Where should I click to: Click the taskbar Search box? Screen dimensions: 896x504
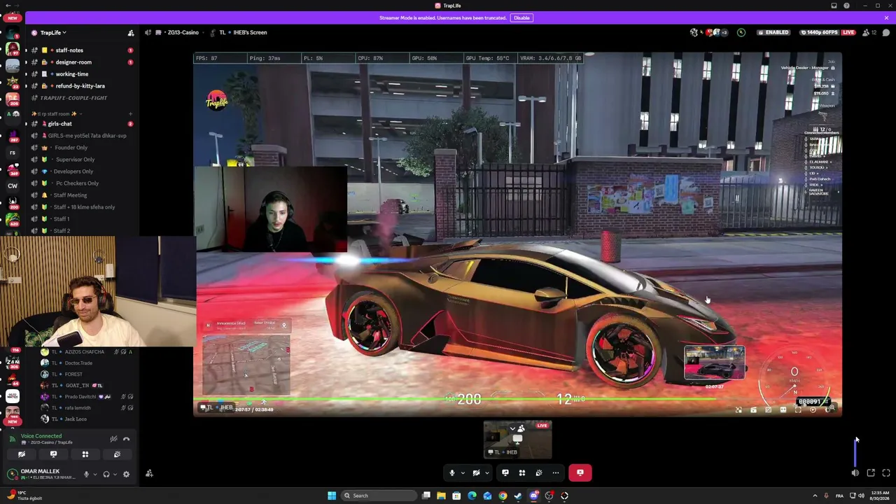pyautogui.click(x=378, y=496)
